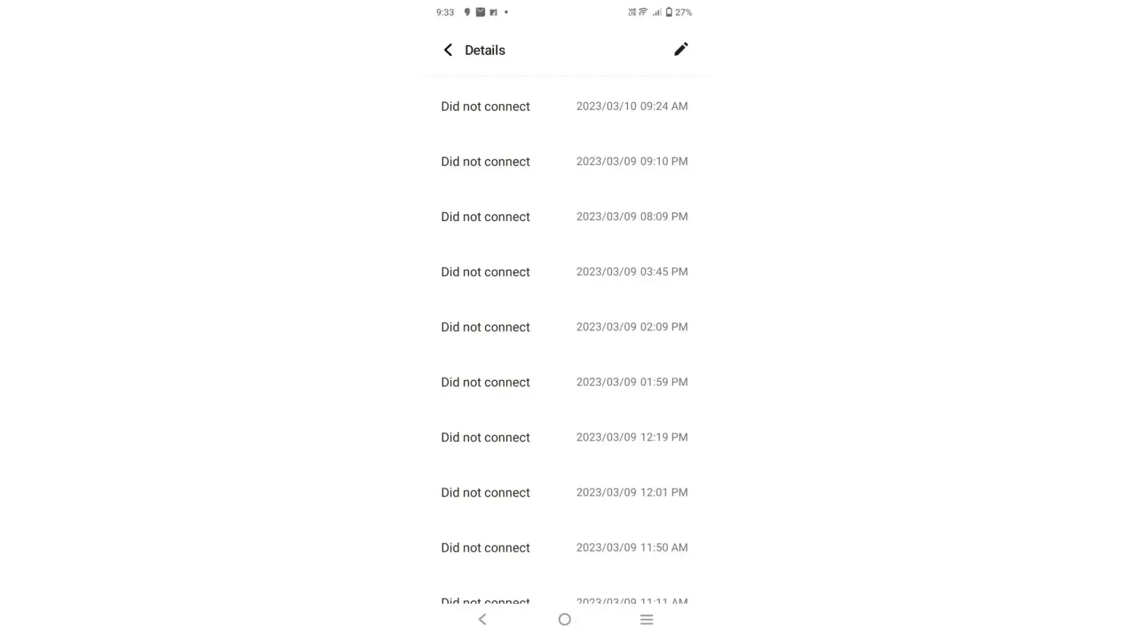Choose the 01:59 PM call entry
This screenshot has height=635, width=1129.
tap(564, 382)
